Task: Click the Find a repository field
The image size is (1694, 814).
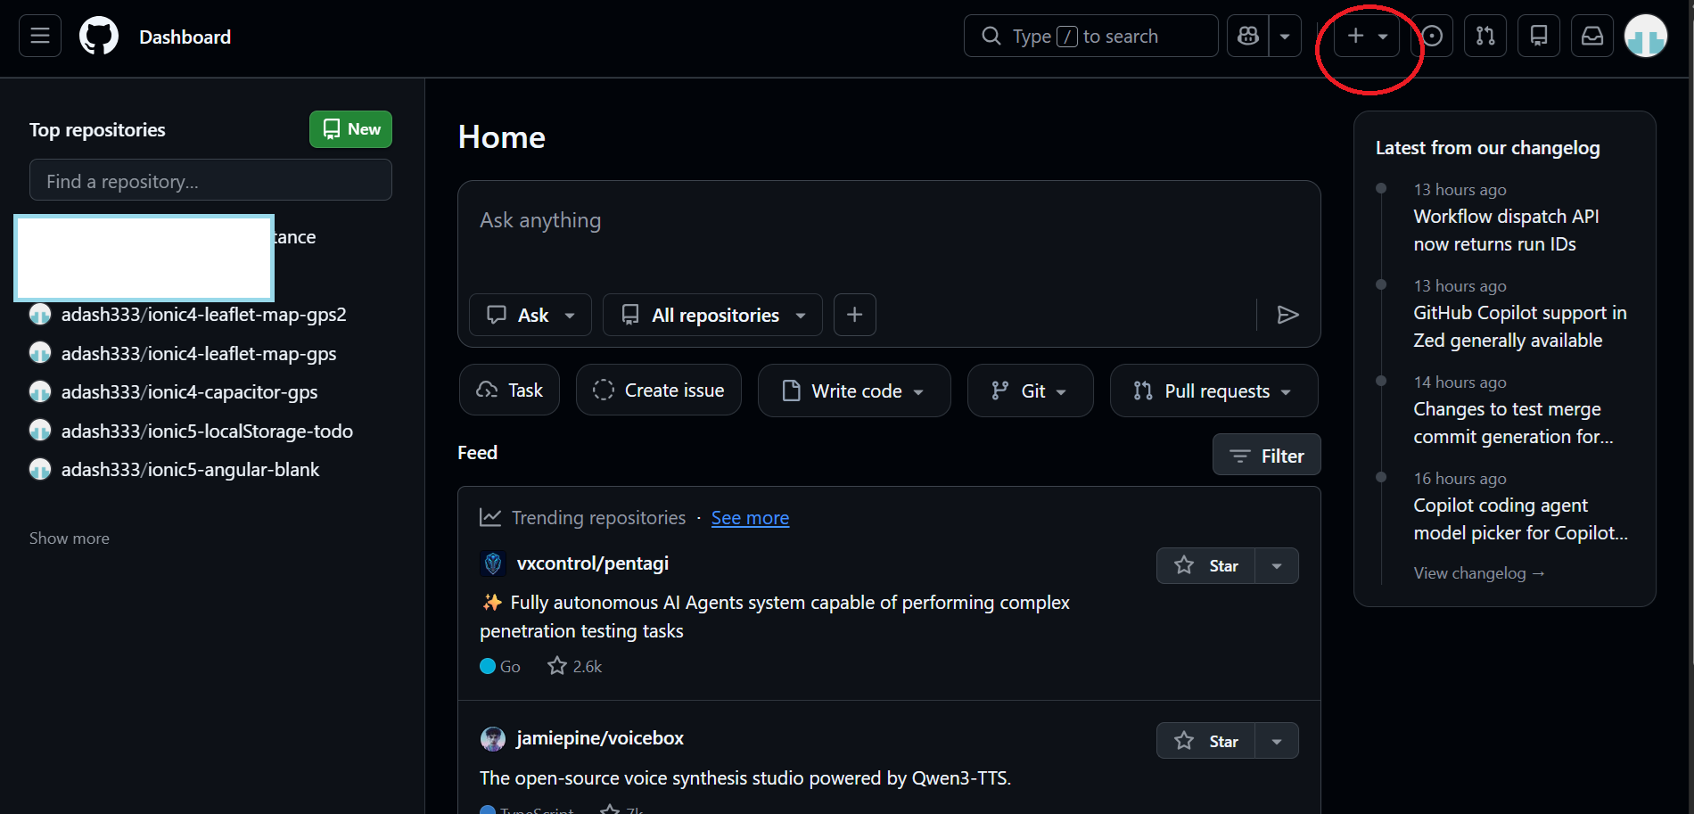Action: (x=210, y=181)
